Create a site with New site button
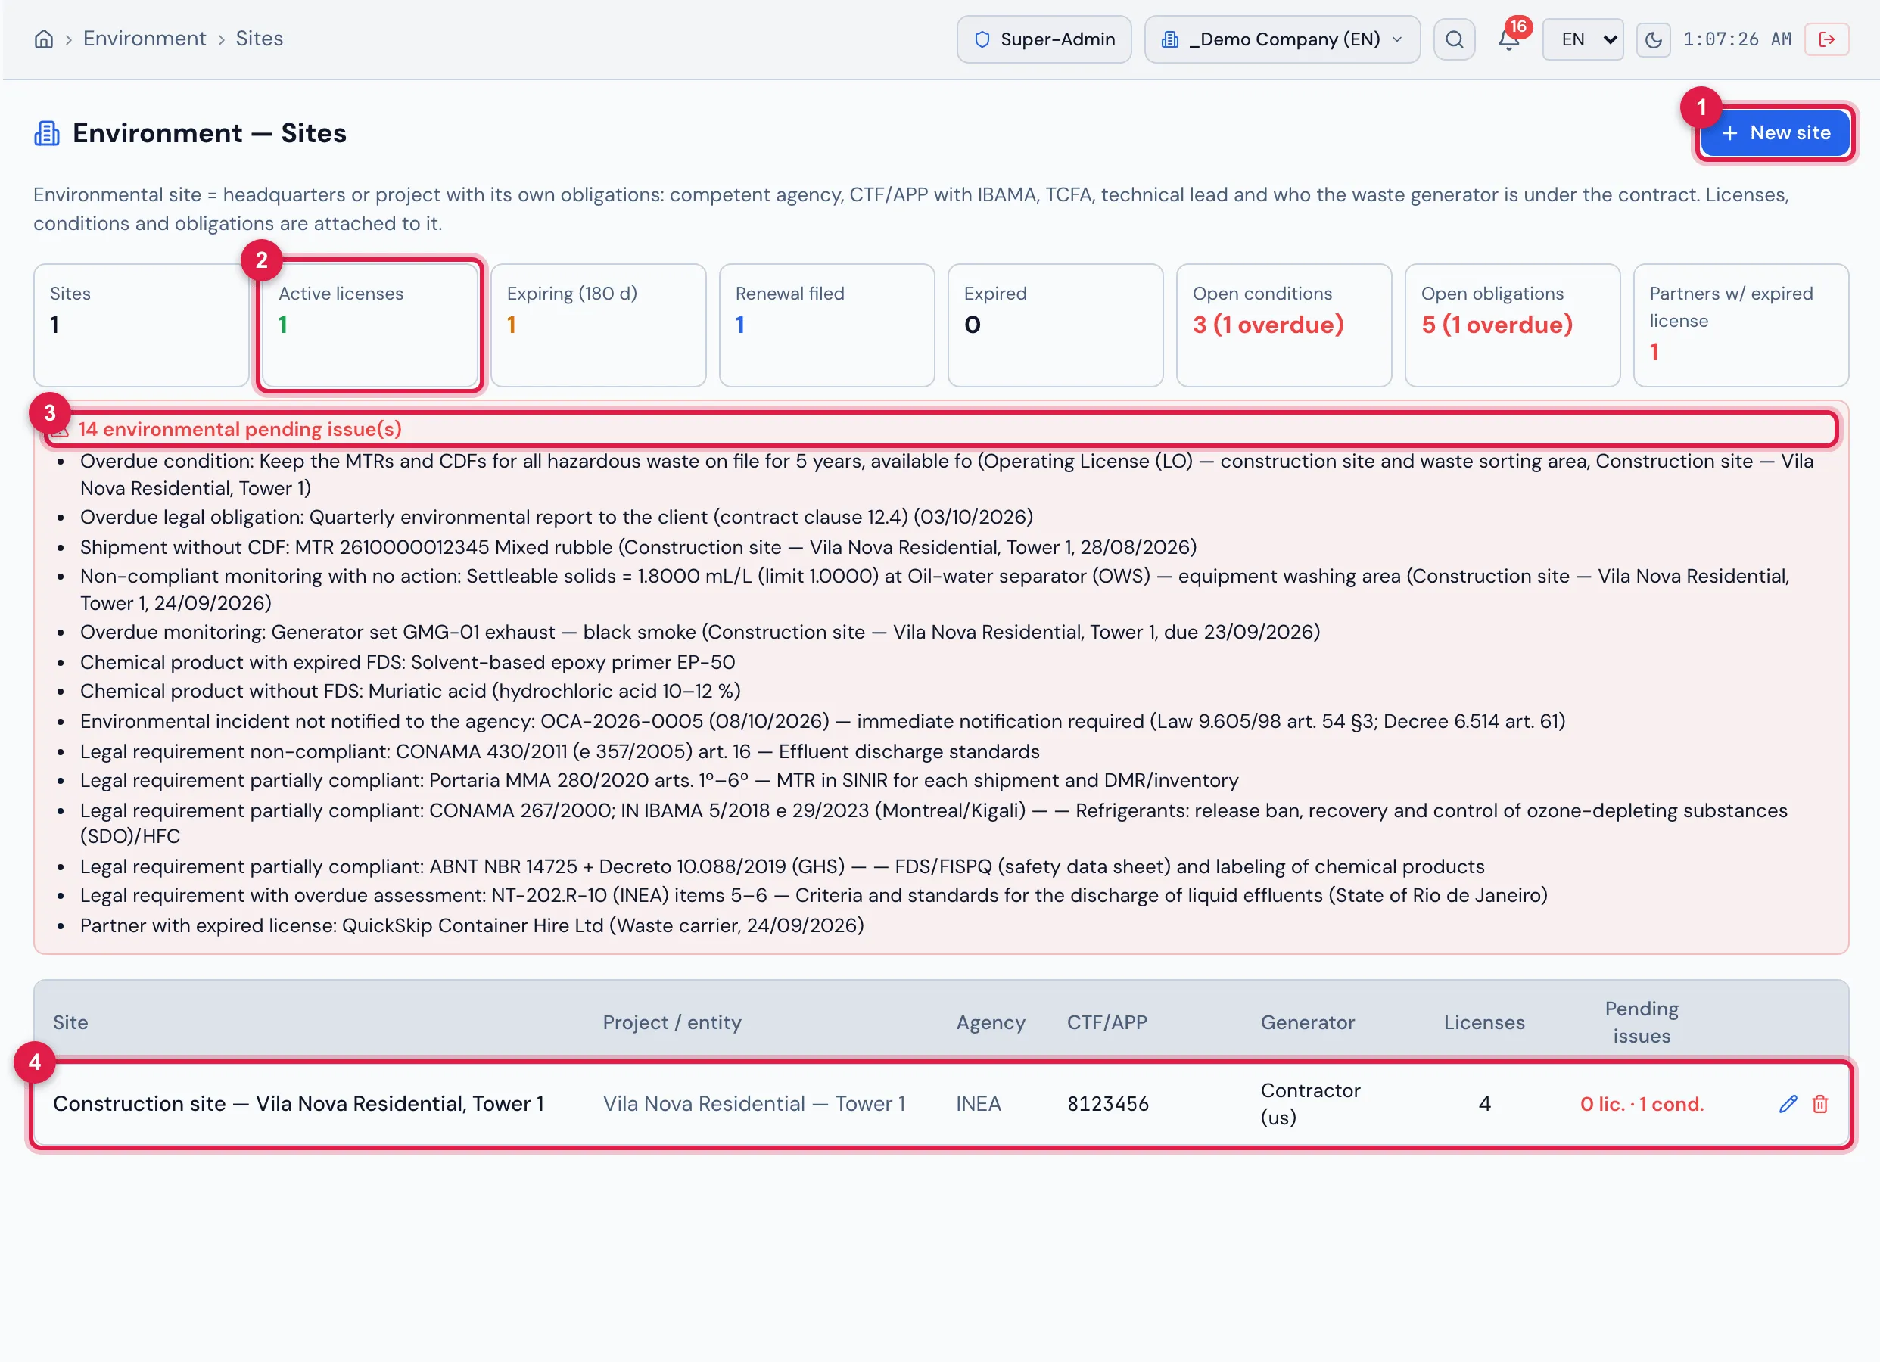The width and height of the screenshot is (1880, 1362). click(x=1775, y=132)
